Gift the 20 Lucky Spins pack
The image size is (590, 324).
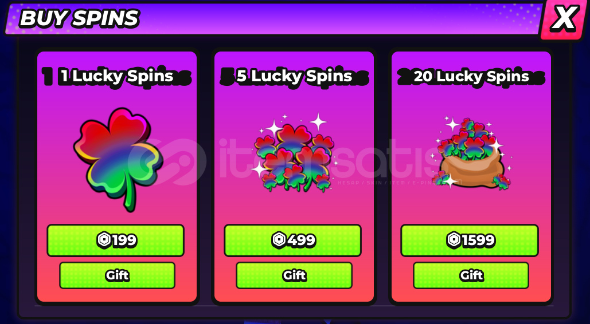[471, 275]
